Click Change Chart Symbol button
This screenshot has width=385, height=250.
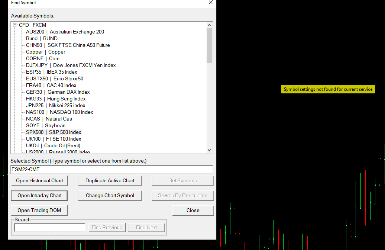click(x=110, y=196)
